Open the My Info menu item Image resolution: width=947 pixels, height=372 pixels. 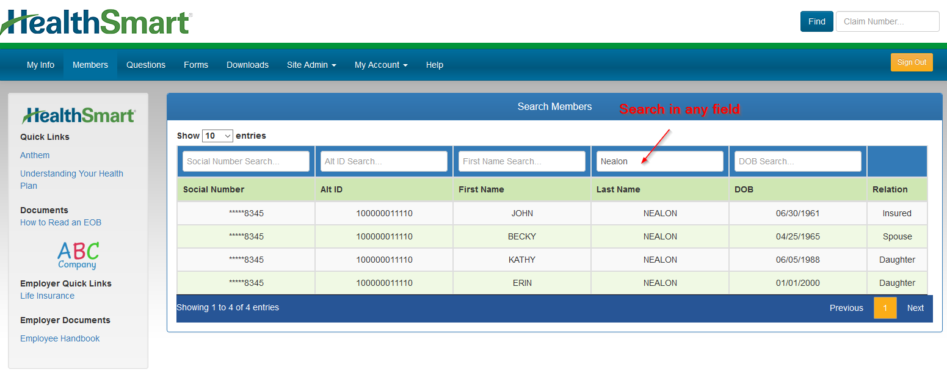tap(40, 65)
